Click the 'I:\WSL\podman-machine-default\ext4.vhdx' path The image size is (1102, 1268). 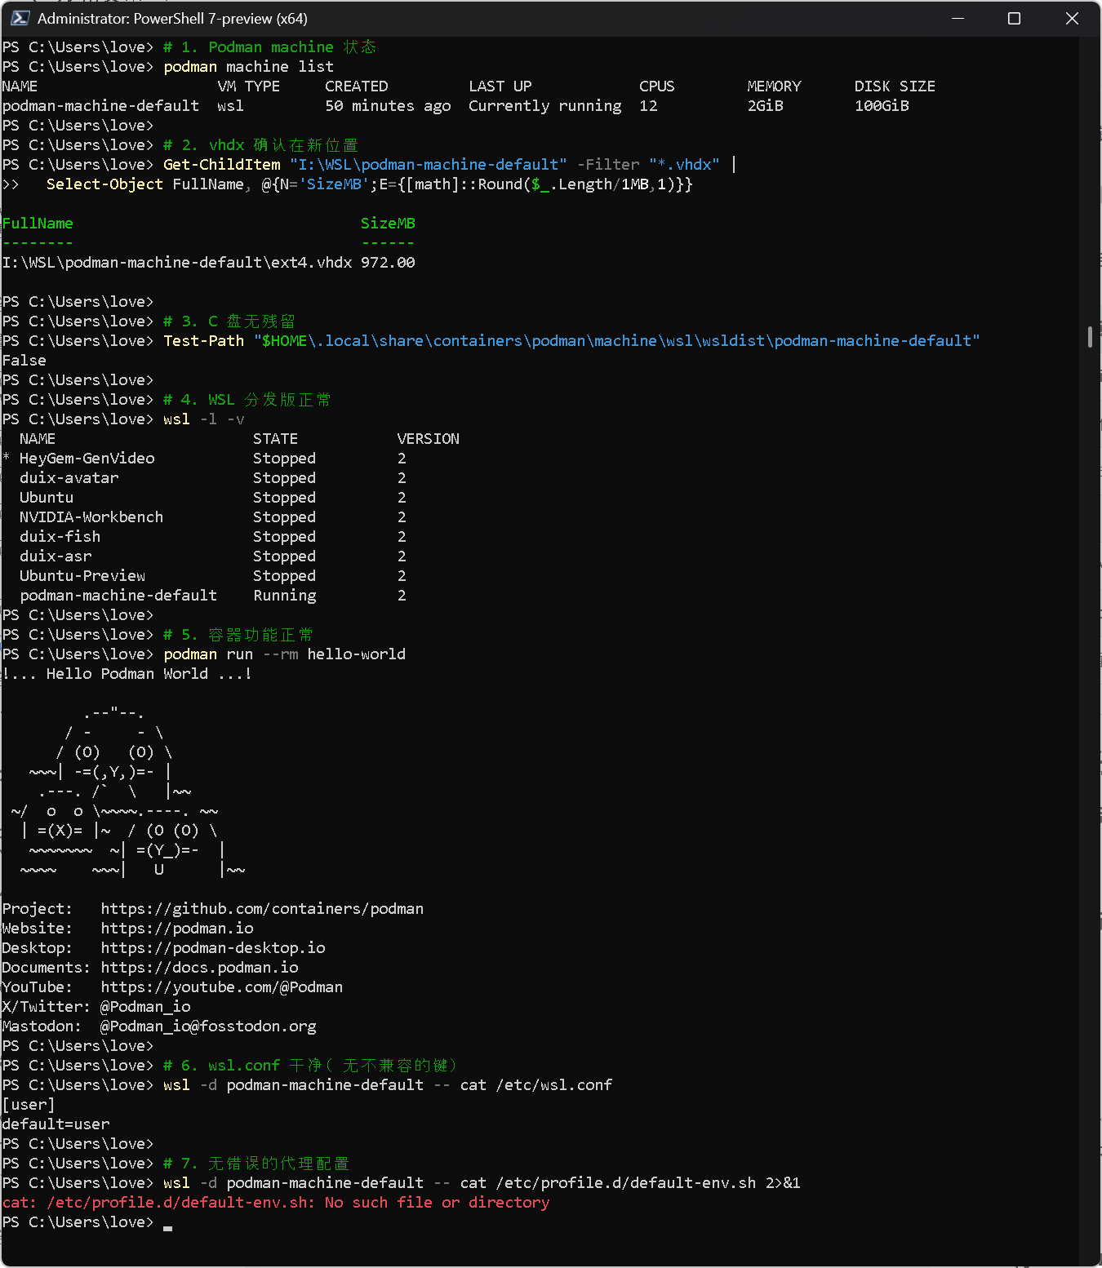(x=177, y=263)
